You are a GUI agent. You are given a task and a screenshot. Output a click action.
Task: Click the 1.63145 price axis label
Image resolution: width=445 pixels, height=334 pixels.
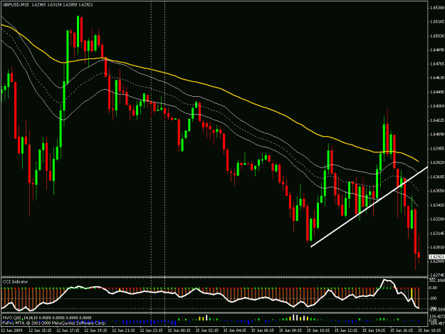tap(437, 234)
